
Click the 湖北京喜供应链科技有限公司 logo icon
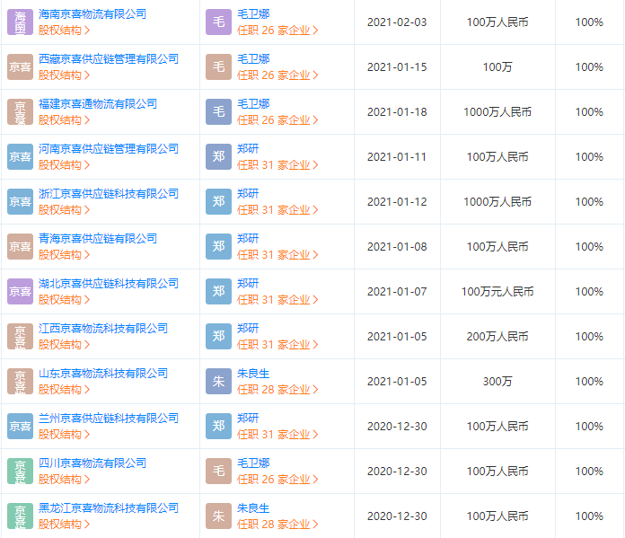[20, 292]
